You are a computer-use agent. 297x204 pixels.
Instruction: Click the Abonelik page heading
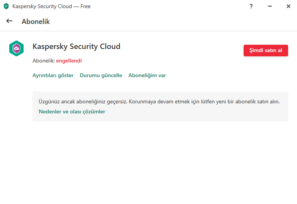coord(36,22)
